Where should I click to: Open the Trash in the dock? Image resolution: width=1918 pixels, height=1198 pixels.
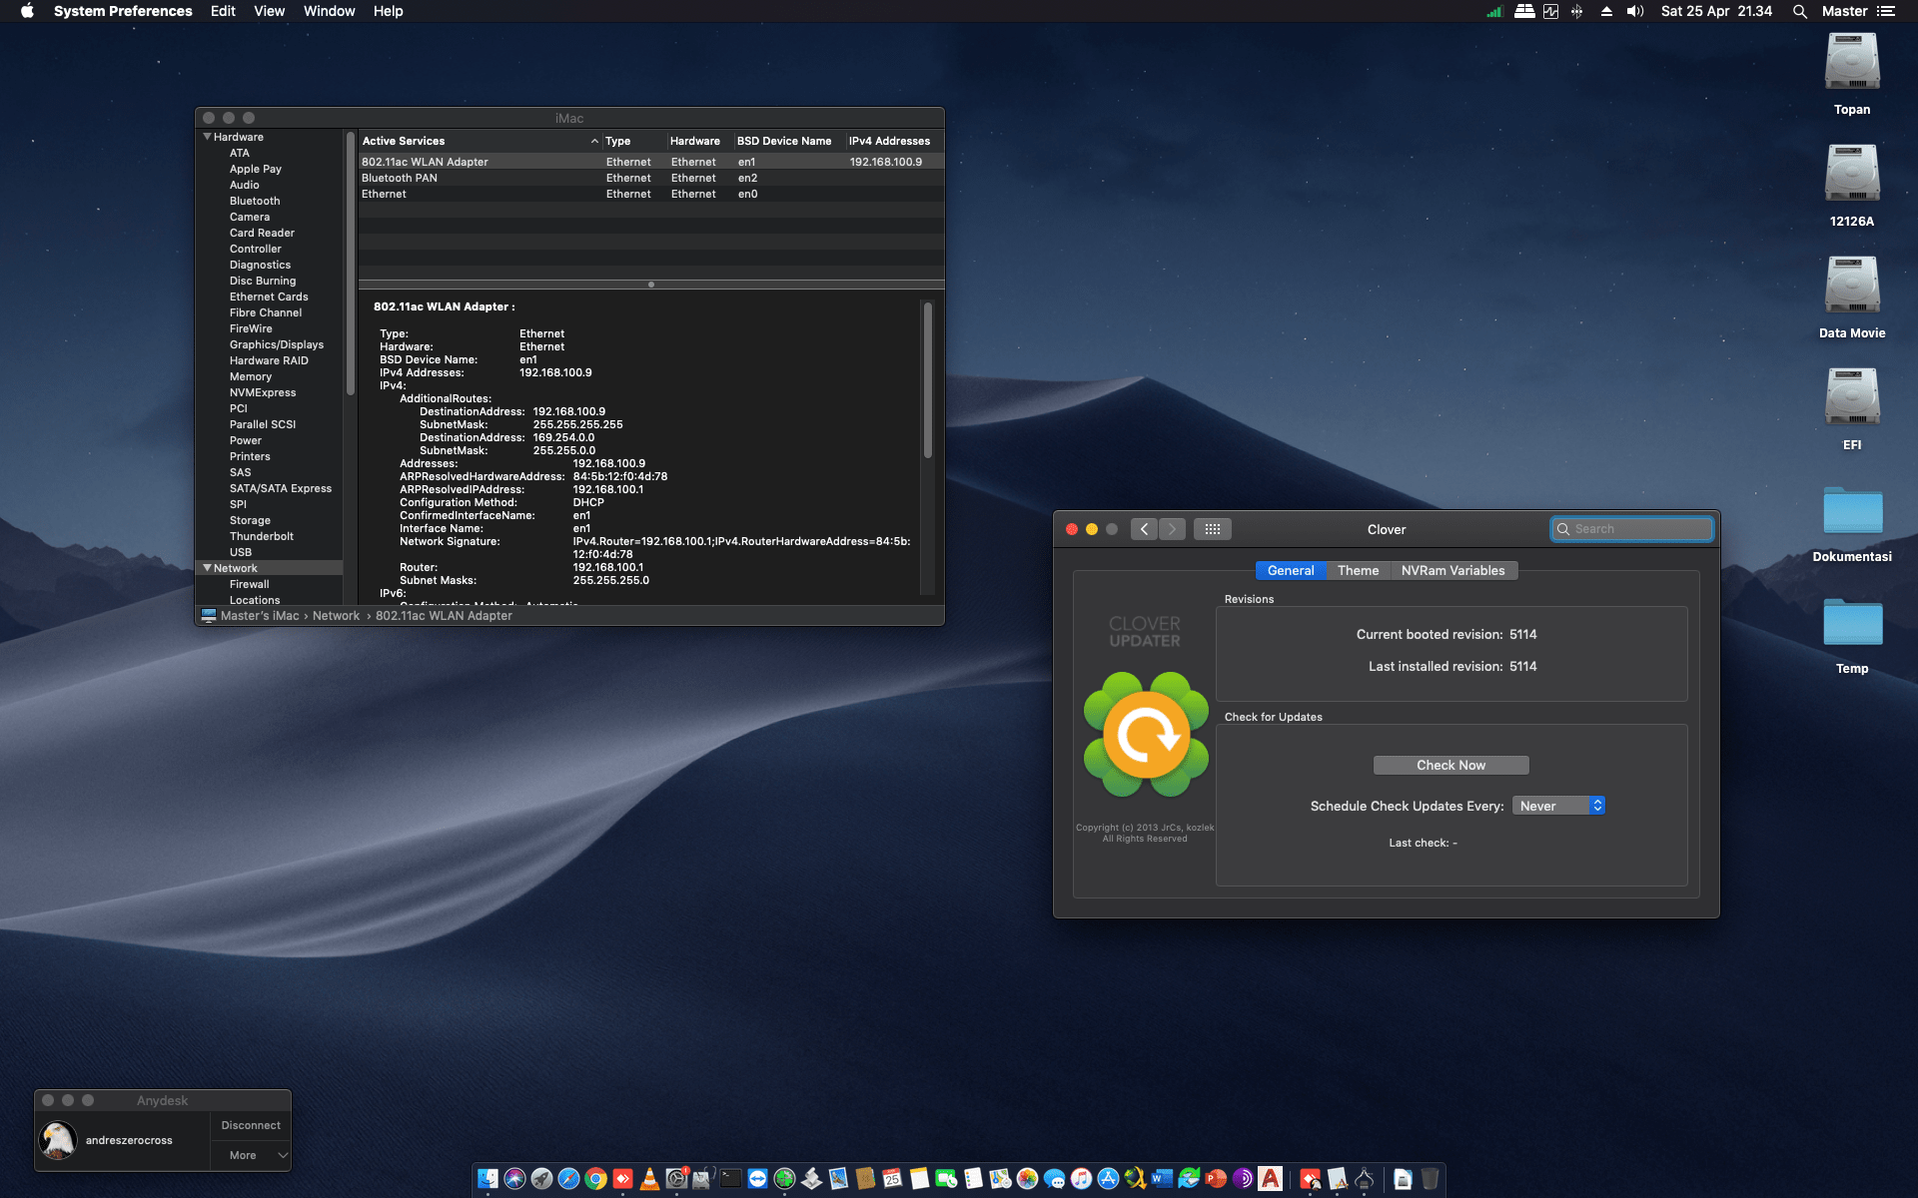point(1430,1179)
